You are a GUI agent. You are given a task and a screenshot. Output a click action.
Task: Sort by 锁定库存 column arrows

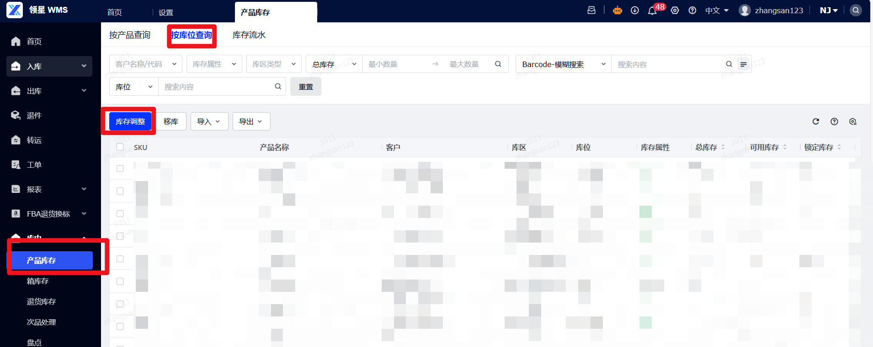839,147
